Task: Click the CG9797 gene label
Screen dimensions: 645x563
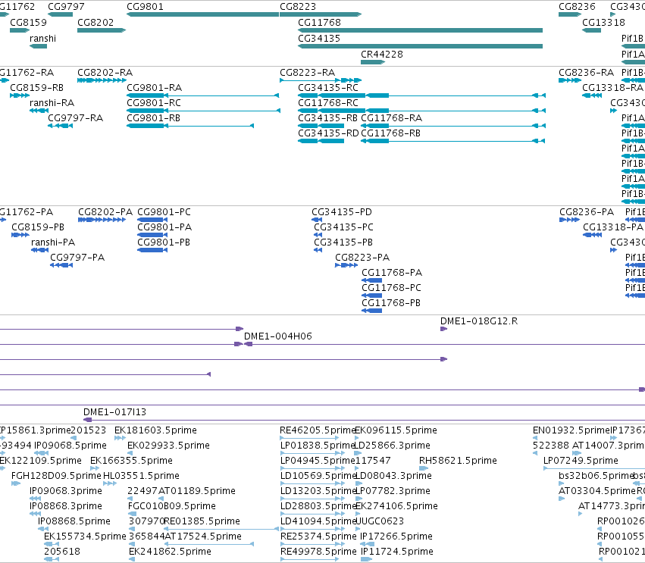Action: (66, 7)
